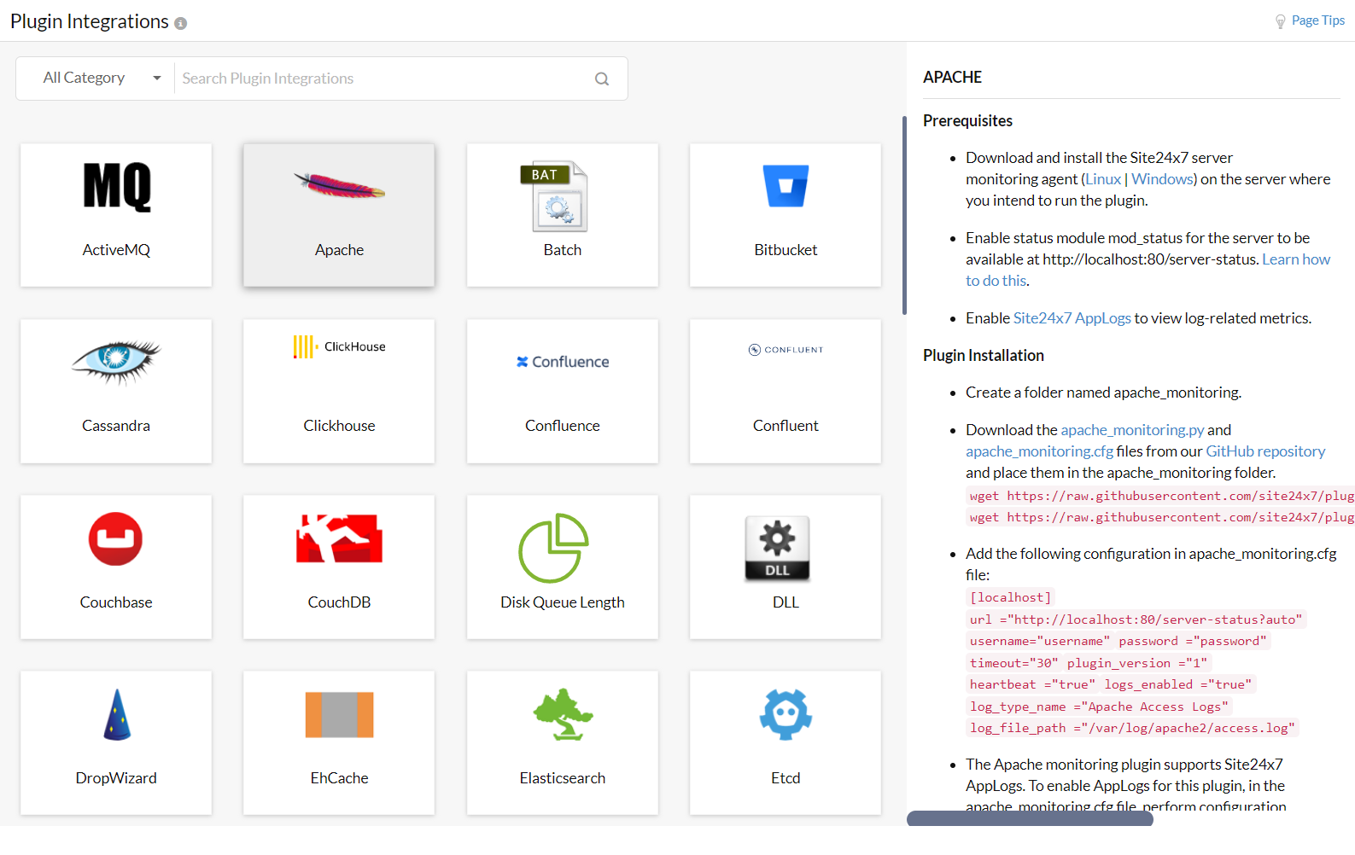Click the 'APACHE' panel heading

(x=952, y=78)
